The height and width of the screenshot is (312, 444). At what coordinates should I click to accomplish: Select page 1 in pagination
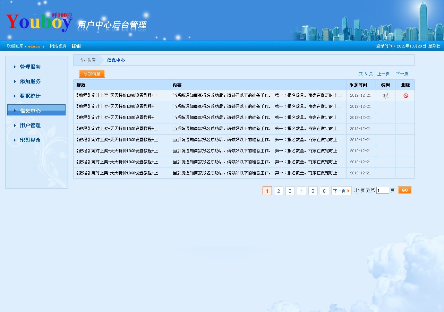tap(267, 191)
